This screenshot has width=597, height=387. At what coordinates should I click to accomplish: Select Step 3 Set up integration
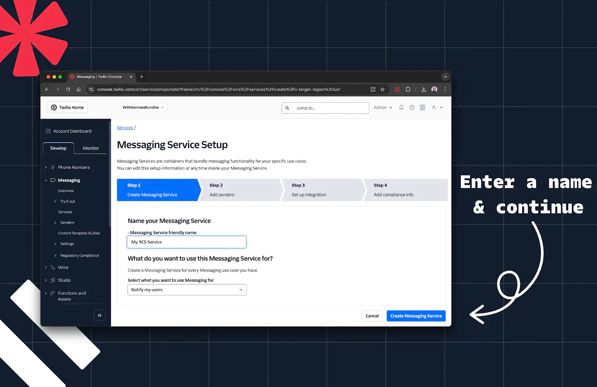[x=323, y=190]
